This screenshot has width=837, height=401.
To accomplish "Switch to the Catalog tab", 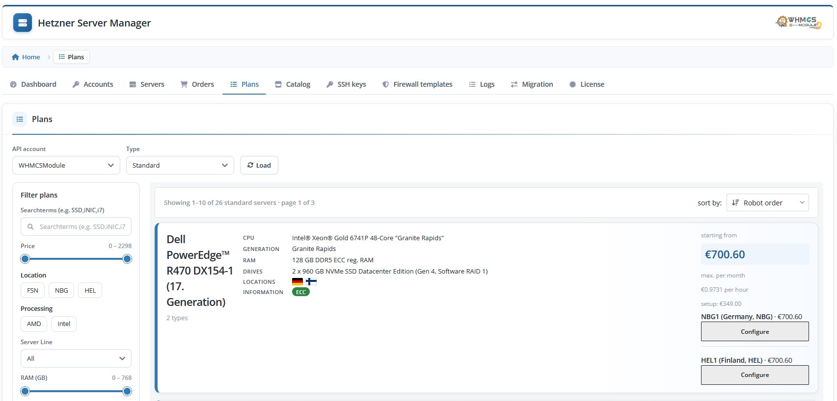I will [293, 84].
